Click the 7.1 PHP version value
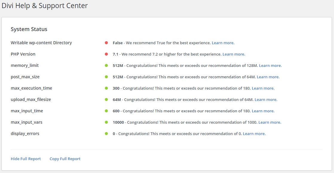This screenshot has width=334, height=173. point(115,54)
